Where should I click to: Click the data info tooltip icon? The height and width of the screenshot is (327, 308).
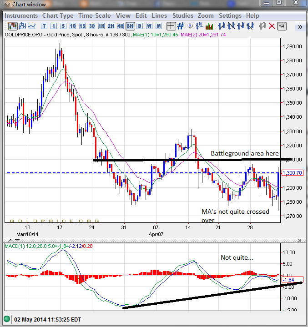coord(190,26)
